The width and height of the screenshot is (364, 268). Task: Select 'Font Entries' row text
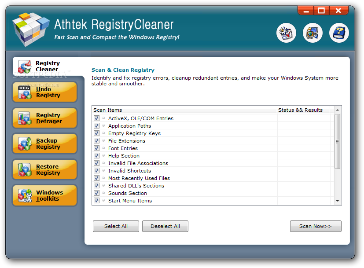[x=123, y=148]
